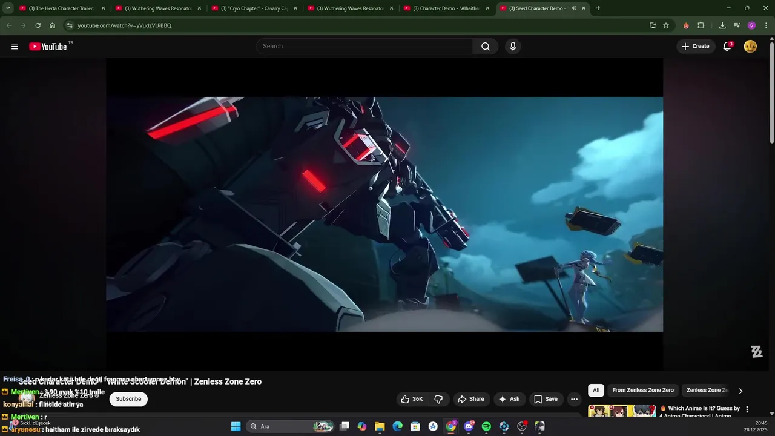Install app icon in the address bar

pos(653,25)
